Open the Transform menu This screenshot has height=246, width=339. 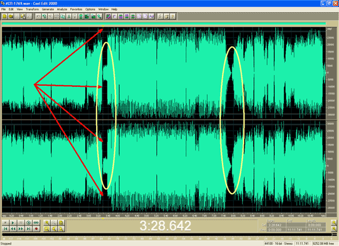33,10
